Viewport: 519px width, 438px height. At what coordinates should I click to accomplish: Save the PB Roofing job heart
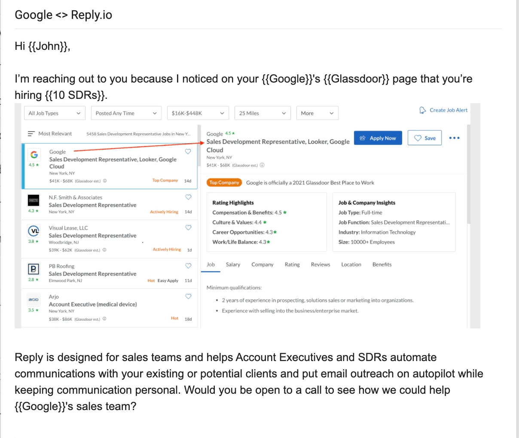coord(188,266)
